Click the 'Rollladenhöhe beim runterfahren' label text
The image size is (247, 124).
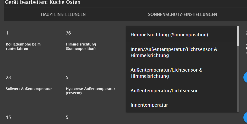[23, 47]
